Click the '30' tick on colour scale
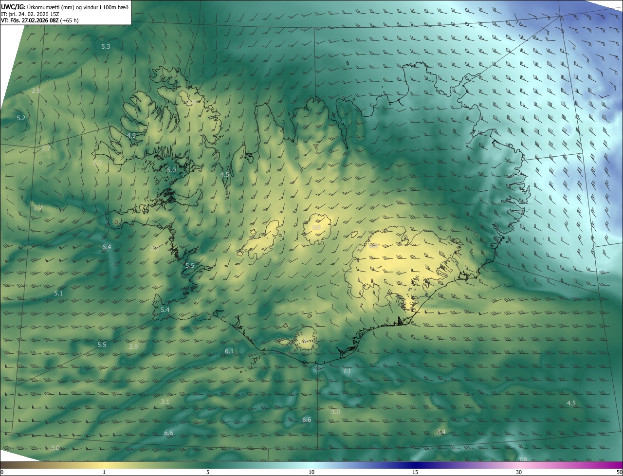 tap(519, 472)
